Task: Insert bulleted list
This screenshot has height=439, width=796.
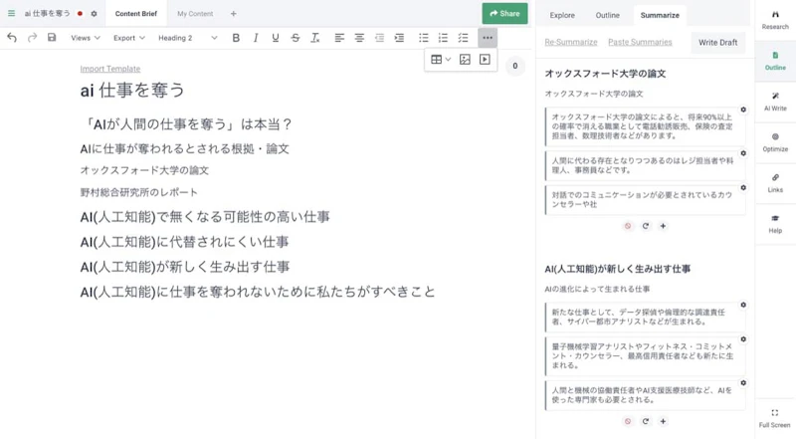Action: (424, 38)
